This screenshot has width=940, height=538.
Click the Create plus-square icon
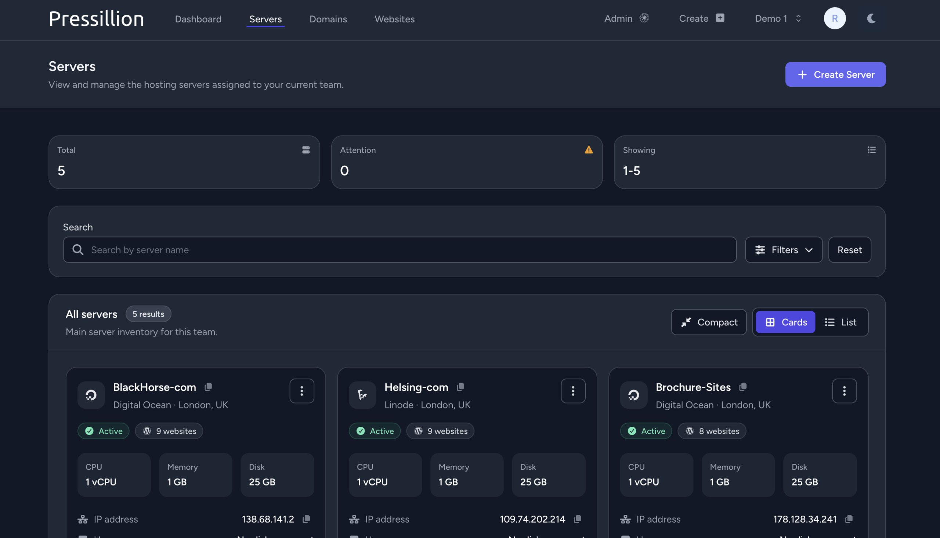(720, 18)
